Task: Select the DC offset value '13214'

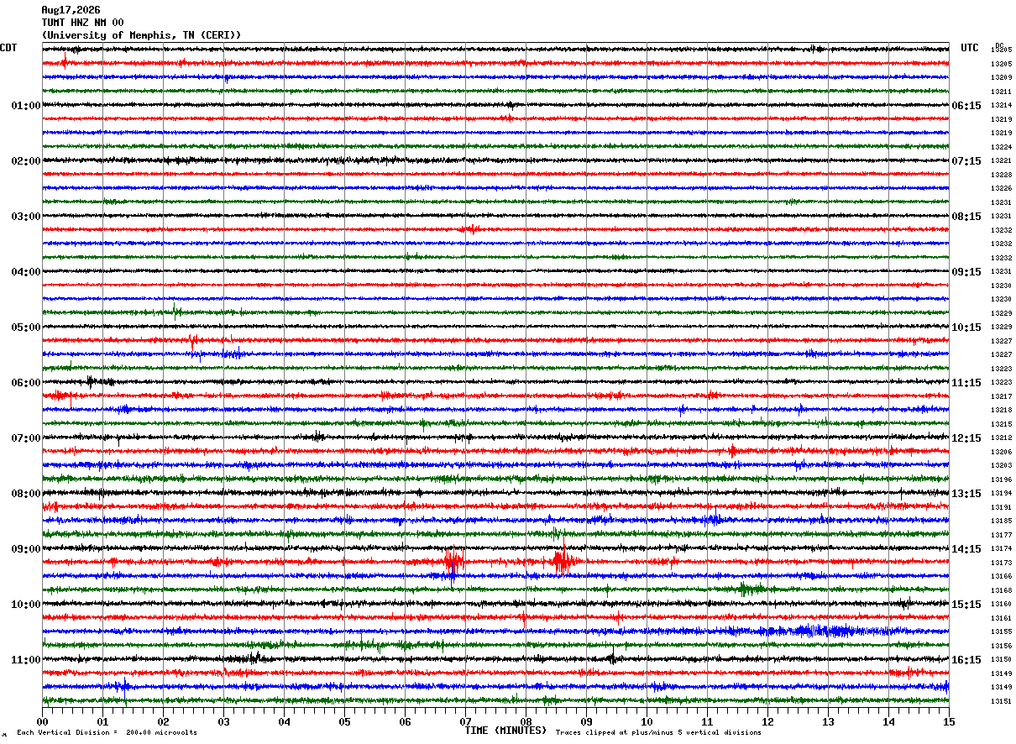Action: pyautogui.click(x=1001, y=106)
